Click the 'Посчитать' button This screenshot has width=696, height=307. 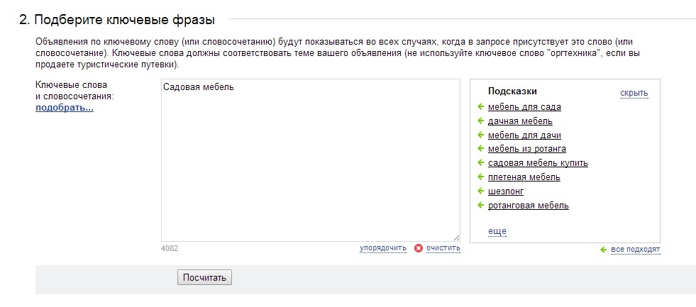coord(204,278)
